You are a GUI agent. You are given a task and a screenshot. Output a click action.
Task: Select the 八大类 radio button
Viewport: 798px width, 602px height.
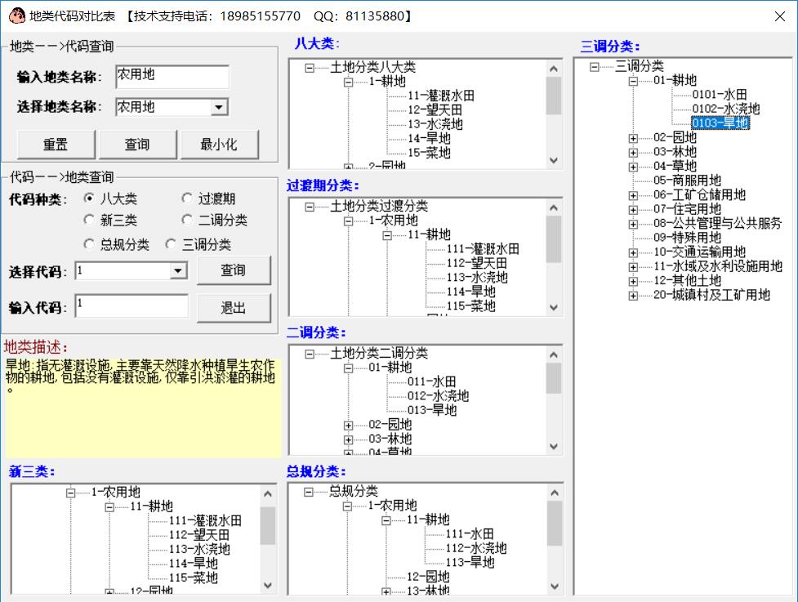pos(89,198)
